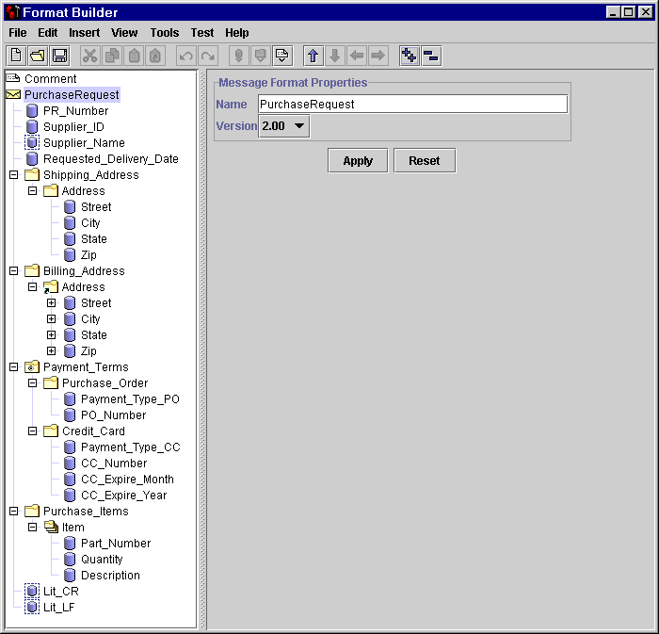Select the PO_Number field
659x634 pixels.
point(114,415)
